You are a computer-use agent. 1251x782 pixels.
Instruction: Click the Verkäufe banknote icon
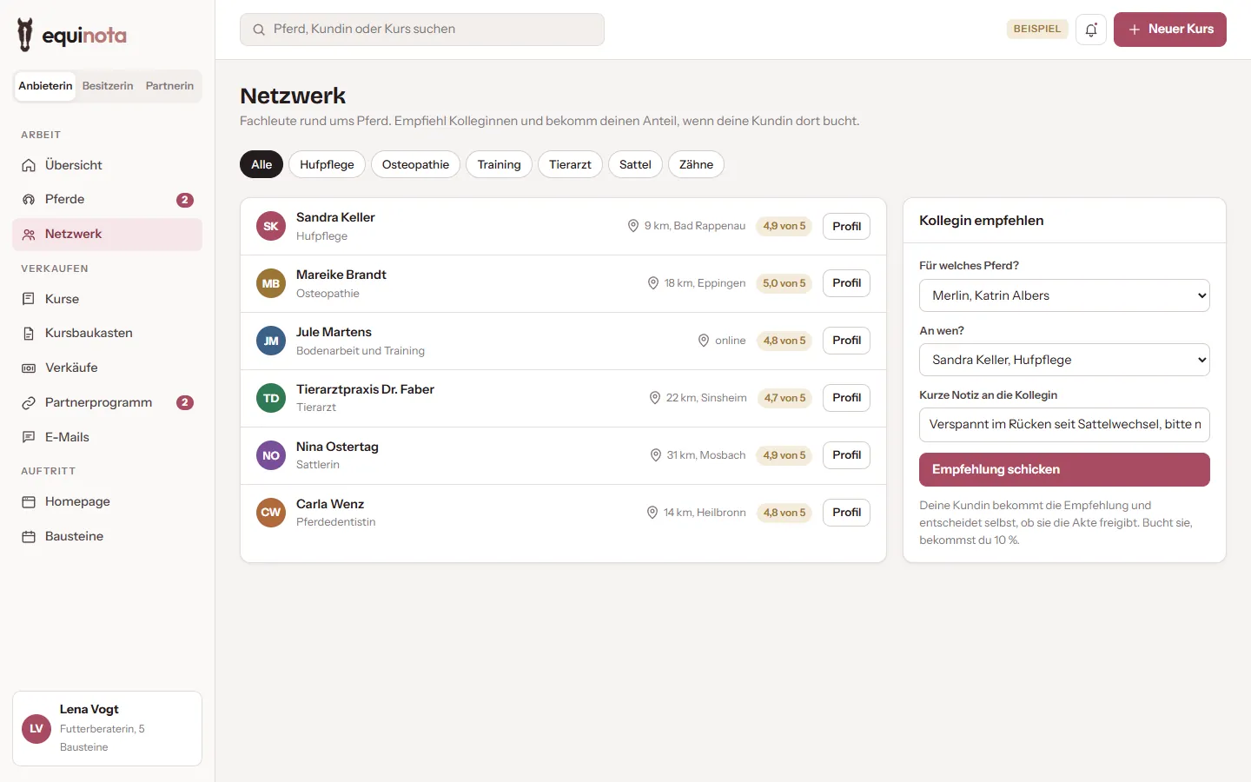point(29,368)
